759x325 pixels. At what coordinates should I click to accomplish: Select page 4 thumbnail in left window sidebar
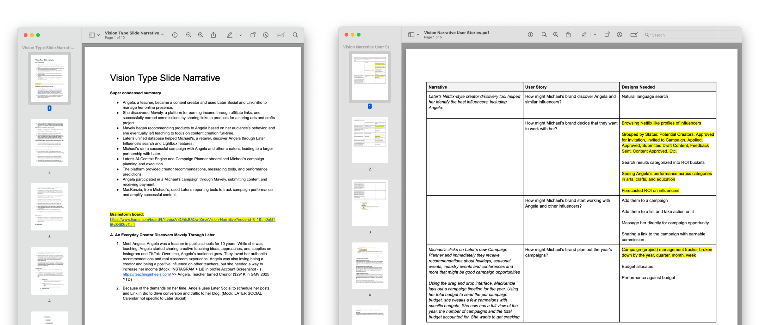click(x=49, y=271)
